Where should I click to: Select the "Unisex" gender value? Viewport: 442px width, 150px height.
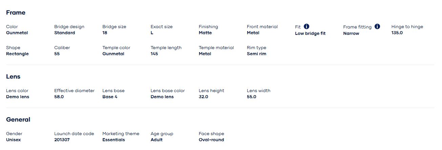[13, 140]
